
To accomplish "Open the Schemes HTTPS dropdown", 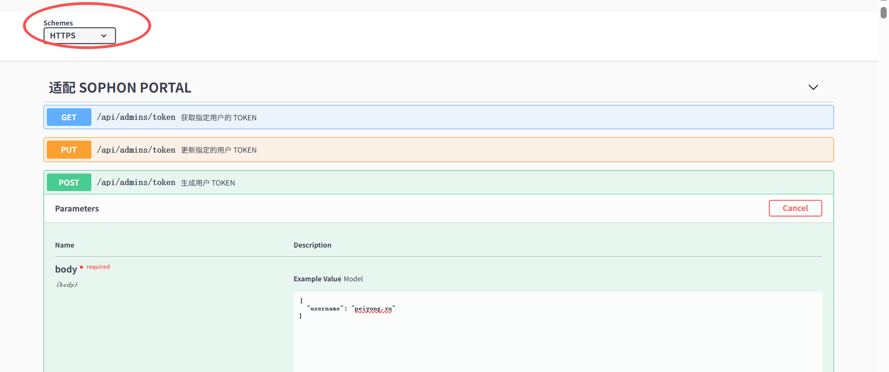I will (79, 36).
